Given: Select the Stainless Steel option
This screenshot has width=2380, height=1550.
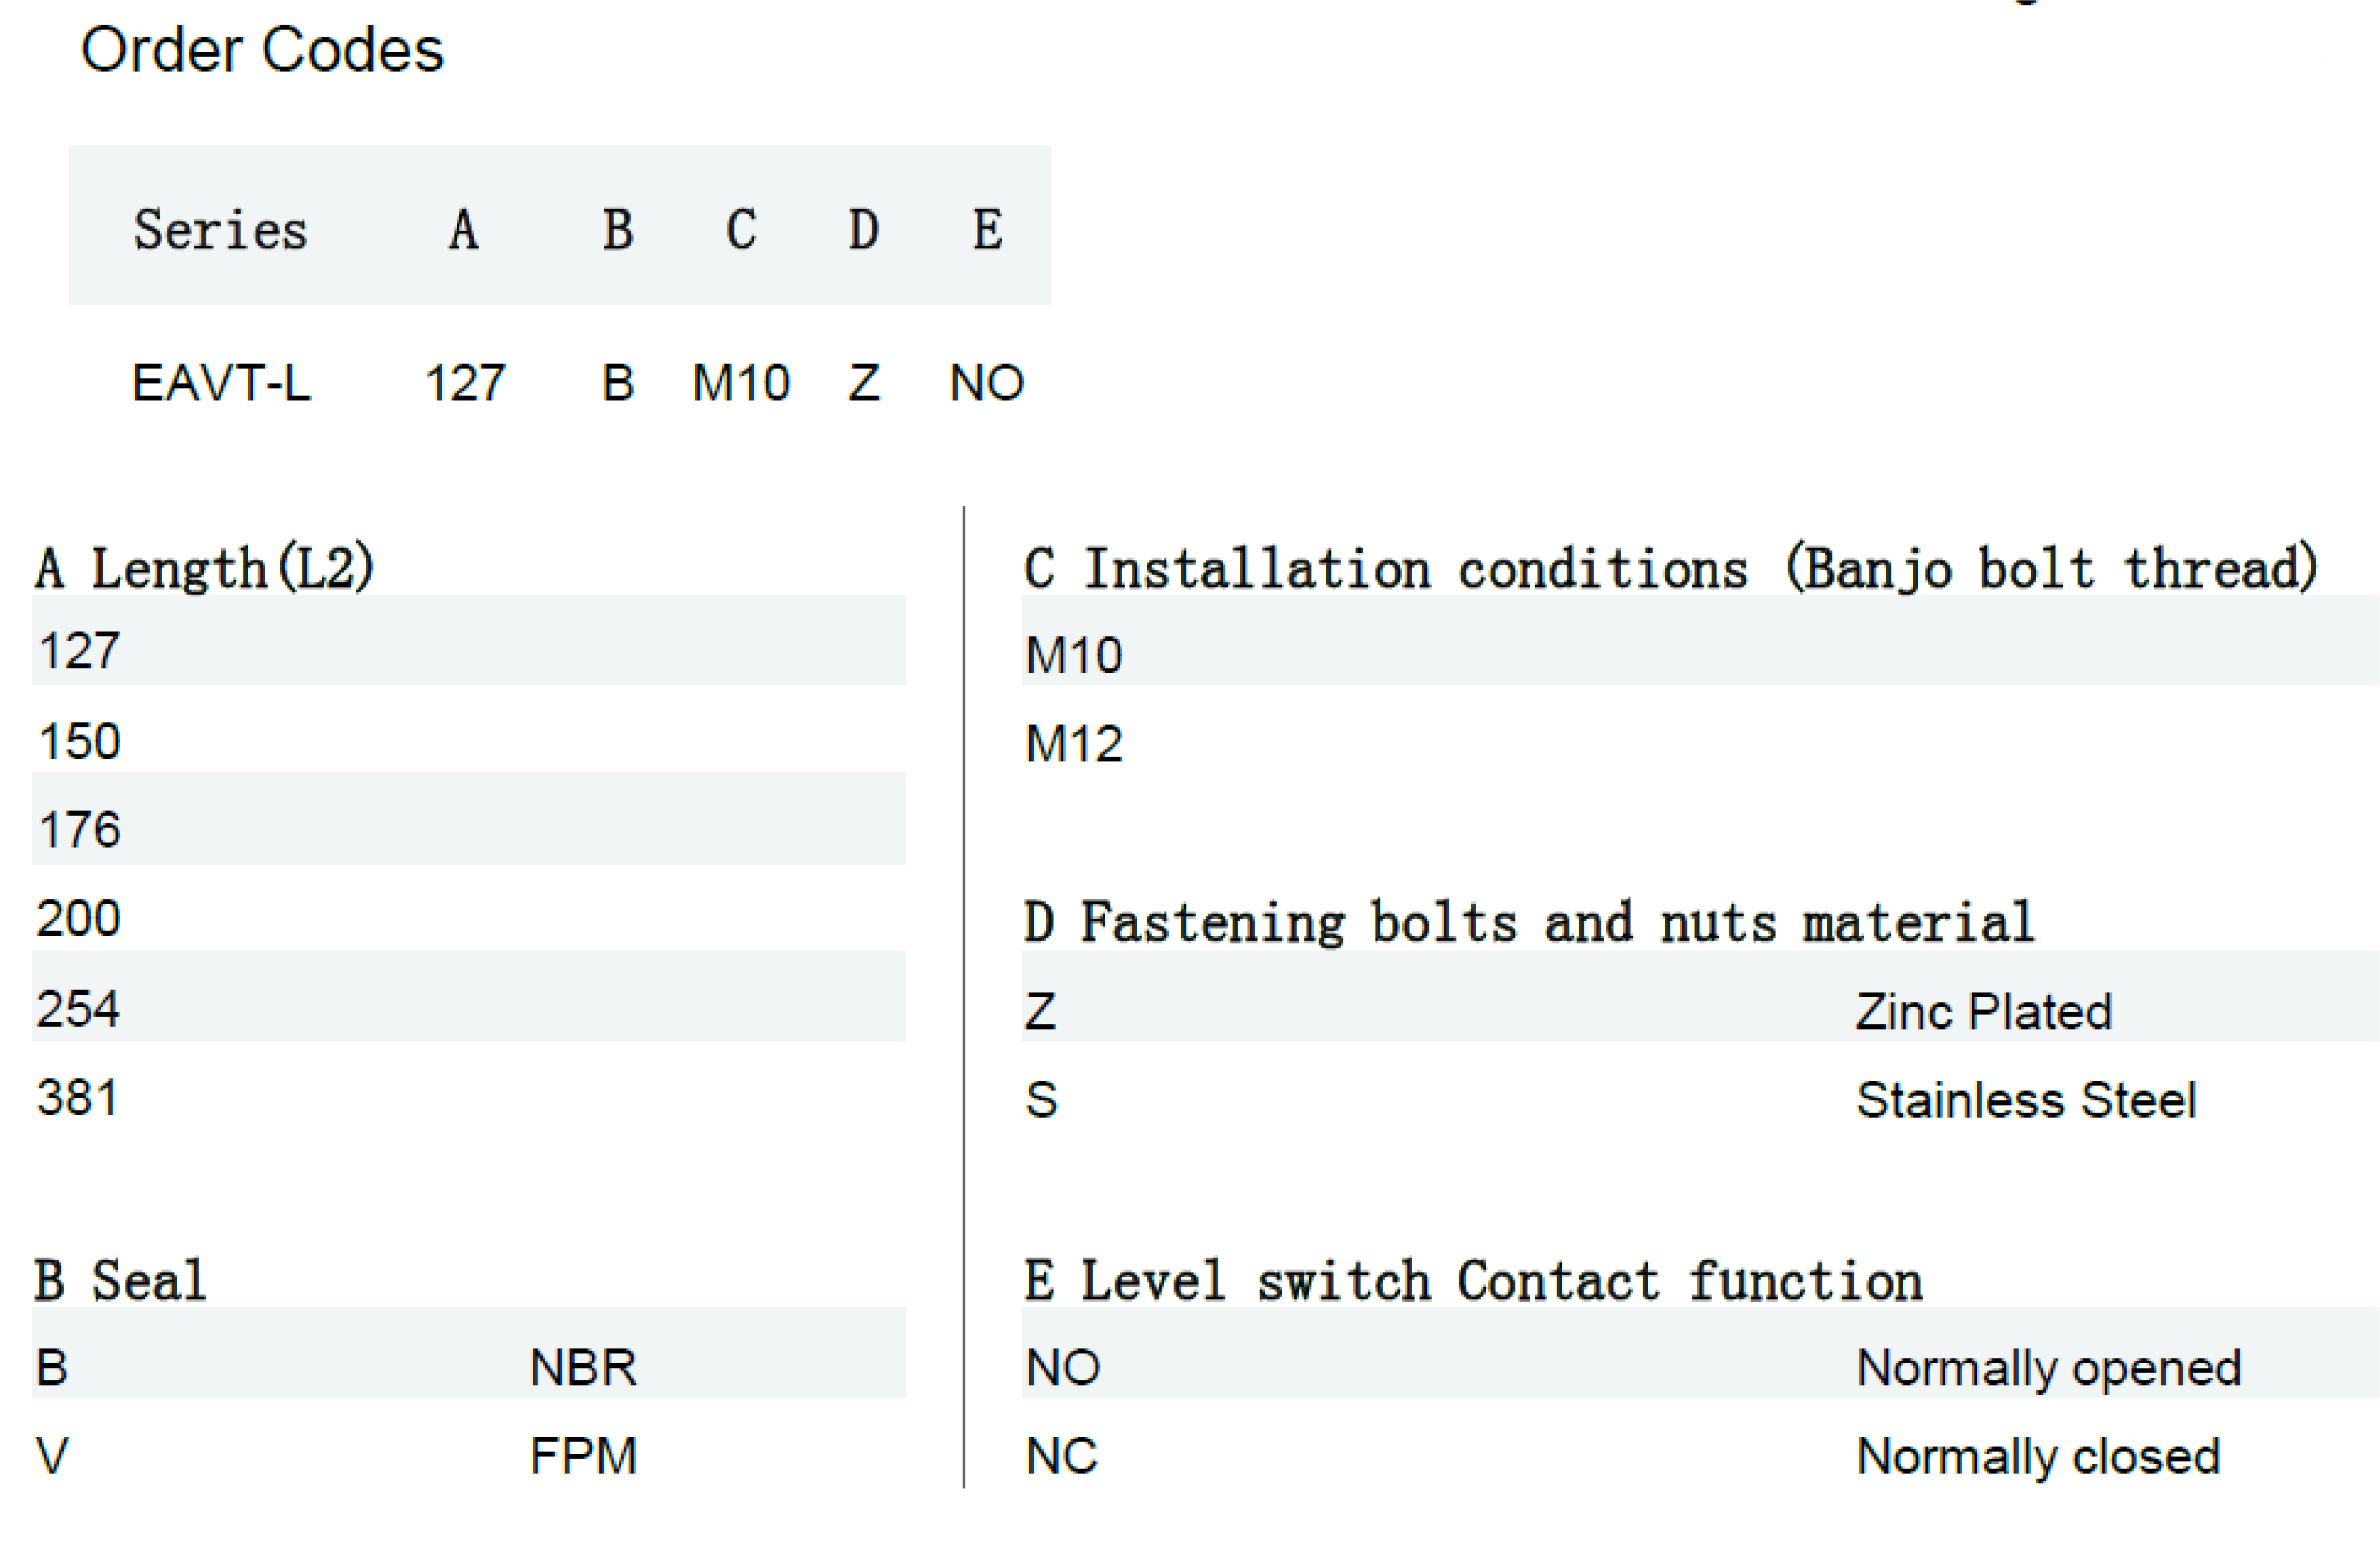Looking at the screenshot, I should [2026, 1100].
